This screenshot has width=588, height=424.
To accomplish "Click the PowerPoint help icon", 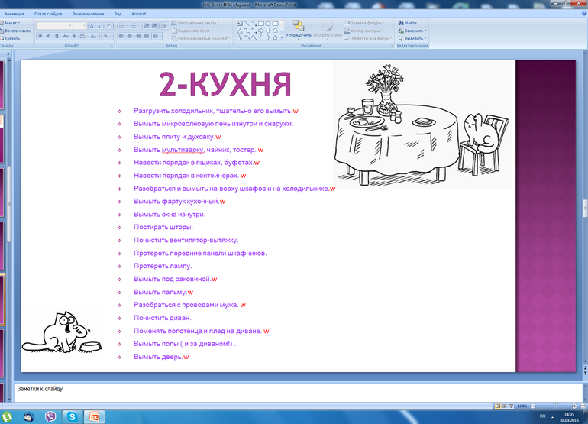I will coord(583,15).
